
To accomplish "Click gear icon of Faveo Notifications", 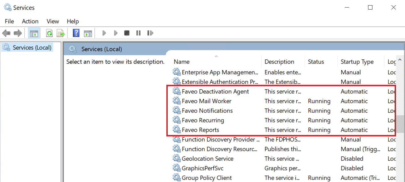I will [176, 110].
